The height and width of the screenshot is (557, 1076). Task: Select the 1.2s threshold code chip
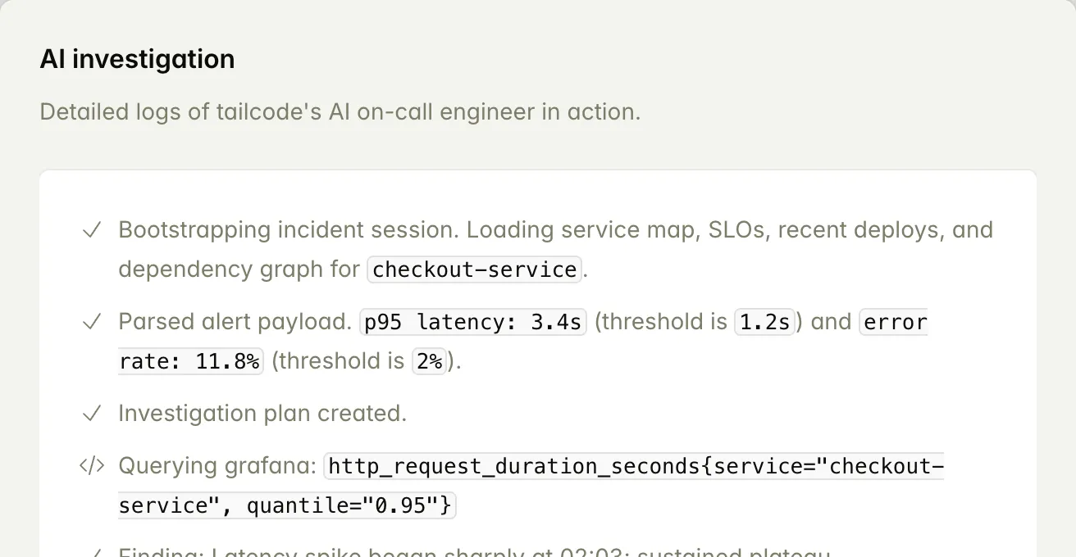tap(764, 322)
